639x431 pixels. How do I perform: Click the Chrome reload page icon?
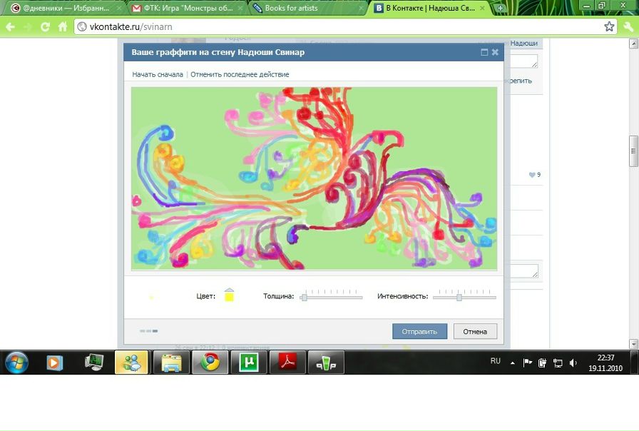(x=45, y=26)
